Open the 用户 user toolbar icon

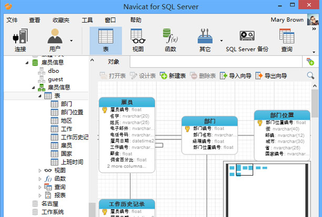tap(55, 40)
